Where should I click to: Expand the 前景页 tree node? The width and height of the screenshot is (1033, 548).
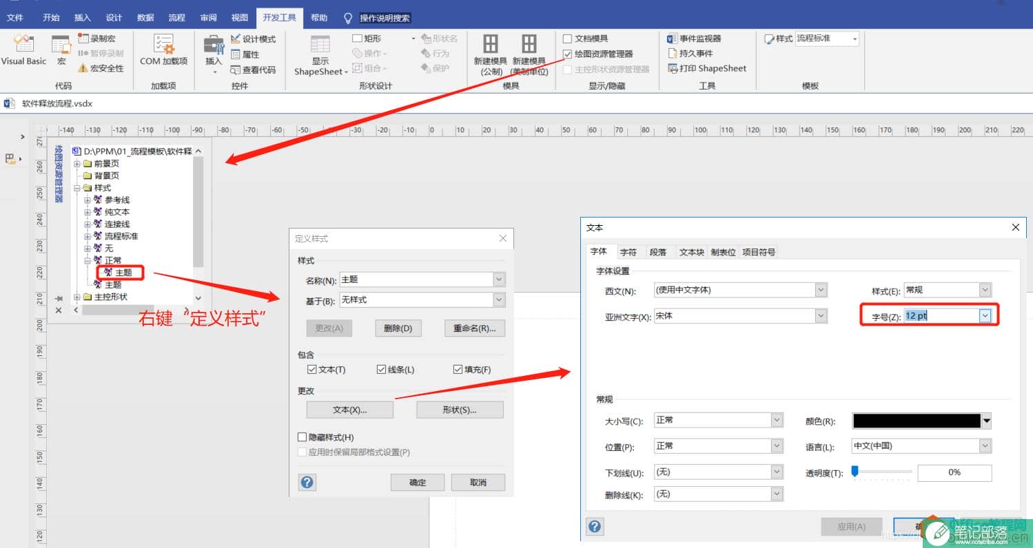(x=77, y=164)
